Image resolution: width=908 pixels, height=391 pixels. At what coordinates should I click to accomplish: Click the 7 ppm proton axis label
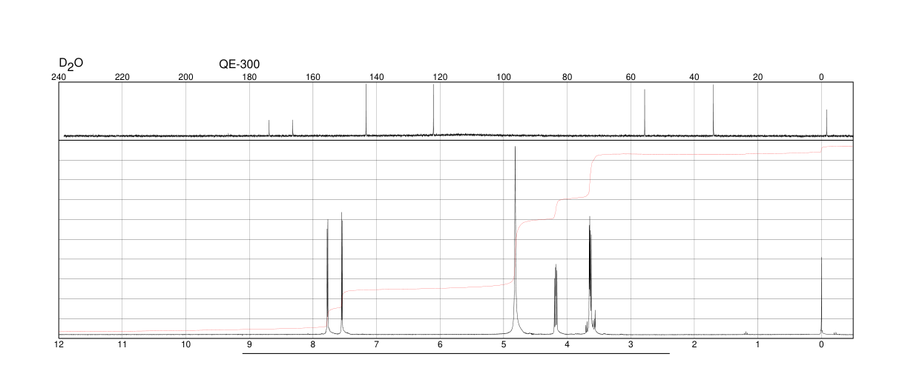(376, 345)
